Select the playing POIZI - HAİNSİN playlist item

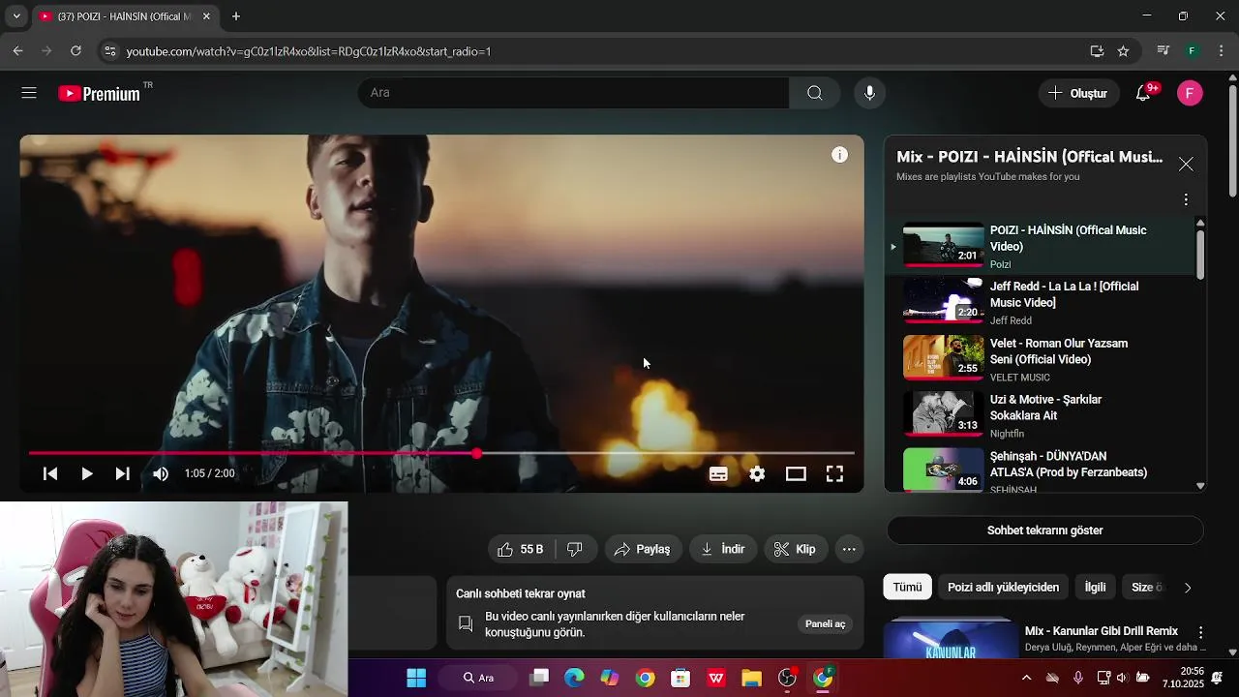(1041, 247)
